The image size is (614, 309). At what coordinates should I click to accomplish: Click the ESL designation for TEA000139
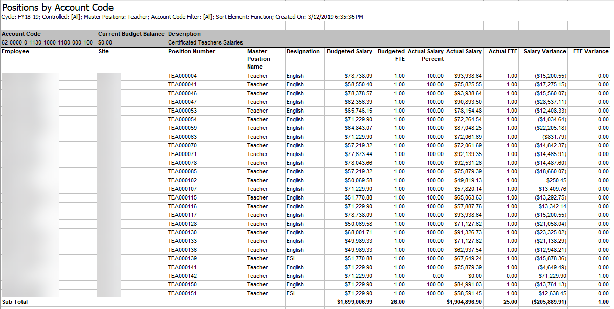(x=291, y=259)
